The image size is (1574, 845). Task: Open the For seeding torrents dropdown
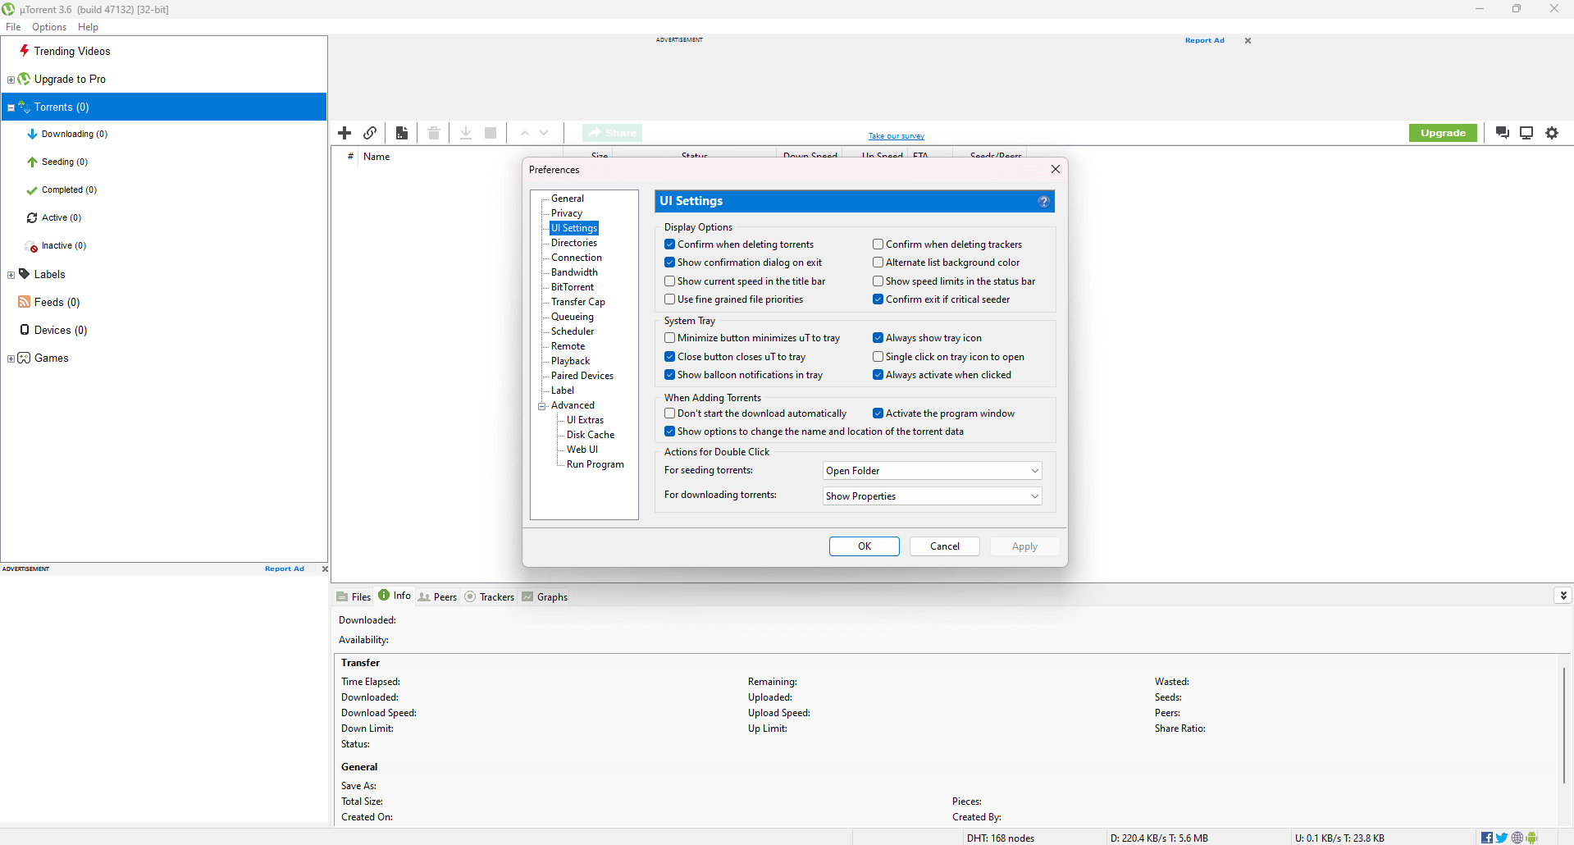point(933,471)
